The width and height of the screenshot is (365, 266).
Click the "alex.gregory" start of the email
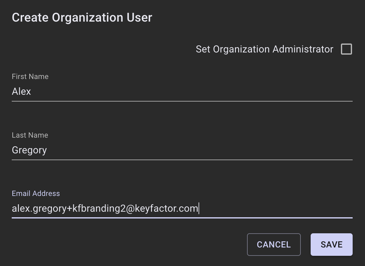pyautogui.click(x=39, y=209)
